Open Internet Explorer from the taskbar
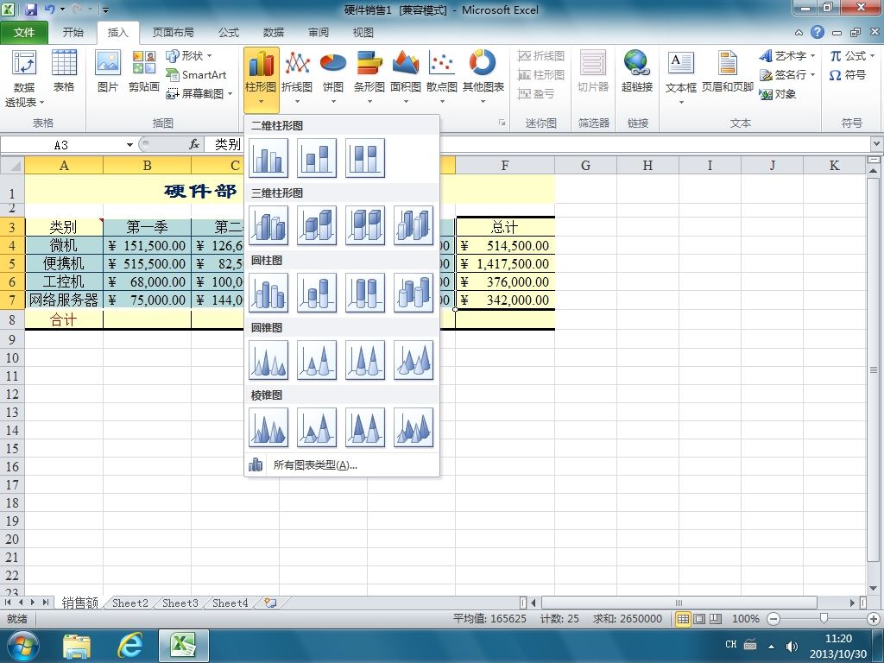Image resolution: width=884 pixels, height=663 pixels. (129, 646)
